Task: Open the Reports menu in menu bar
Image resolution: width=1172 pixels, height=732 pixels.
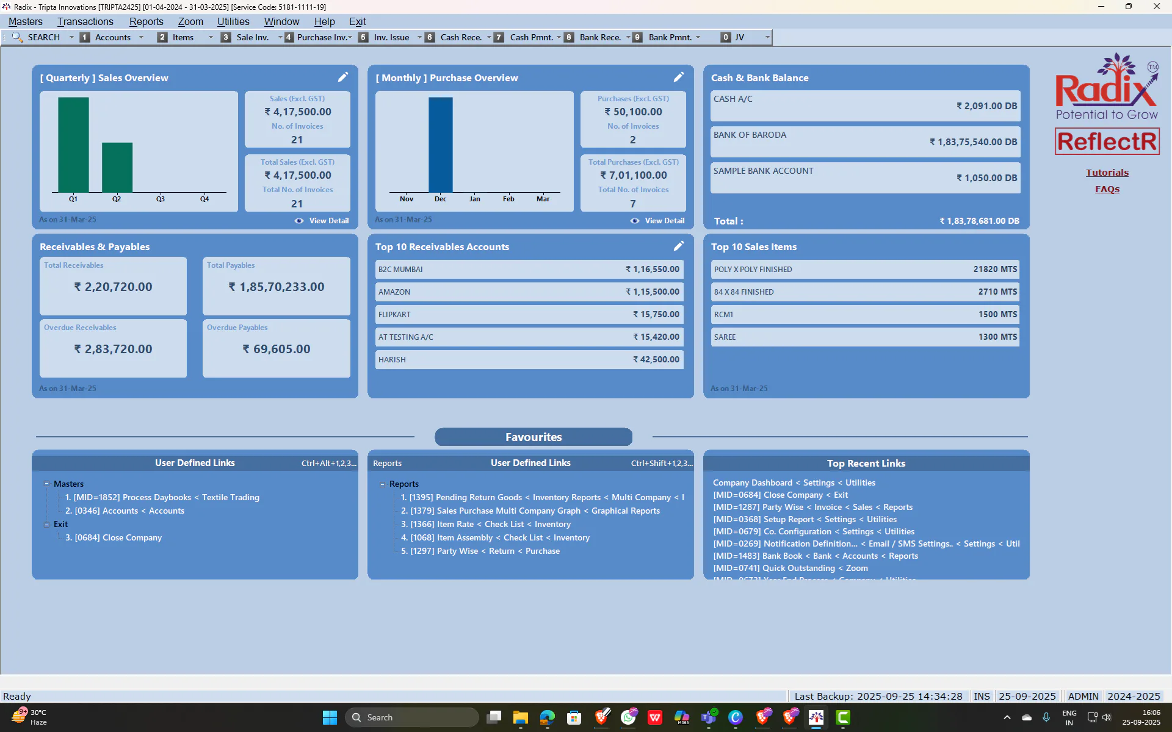Action: [x=146, y=21]
